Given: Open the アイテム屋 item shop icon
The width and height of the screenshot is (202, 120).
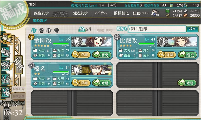Looking at the screenshot, I should click(155, 13).
